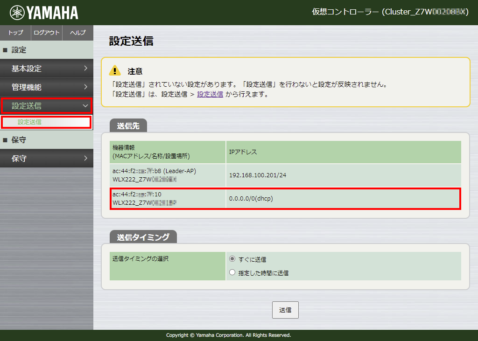This screenshot has width=478, height=341.
Task: Expand the 管理機能 chevron arrow
Action: [x=85, y=87]
